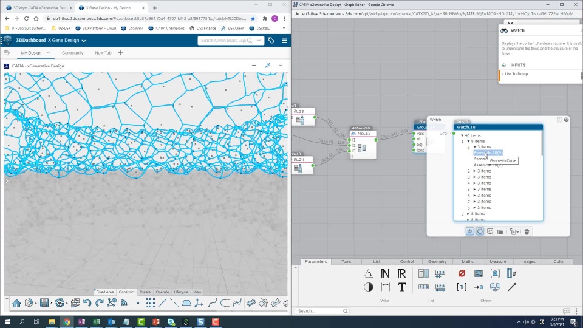
Task: Switch to the Maths tab in the Graph Editor
Action: (468, 261)
